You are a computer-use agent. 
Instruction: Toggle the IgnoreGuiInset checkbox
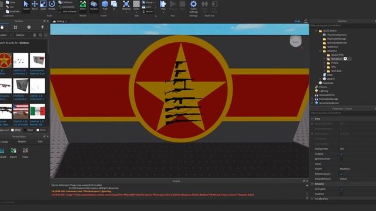click(x=341, y=159)
